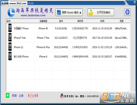Select the iPhone 4S device thumbnail
Viewport: 137px width, 105px height.
click(10, 28)
